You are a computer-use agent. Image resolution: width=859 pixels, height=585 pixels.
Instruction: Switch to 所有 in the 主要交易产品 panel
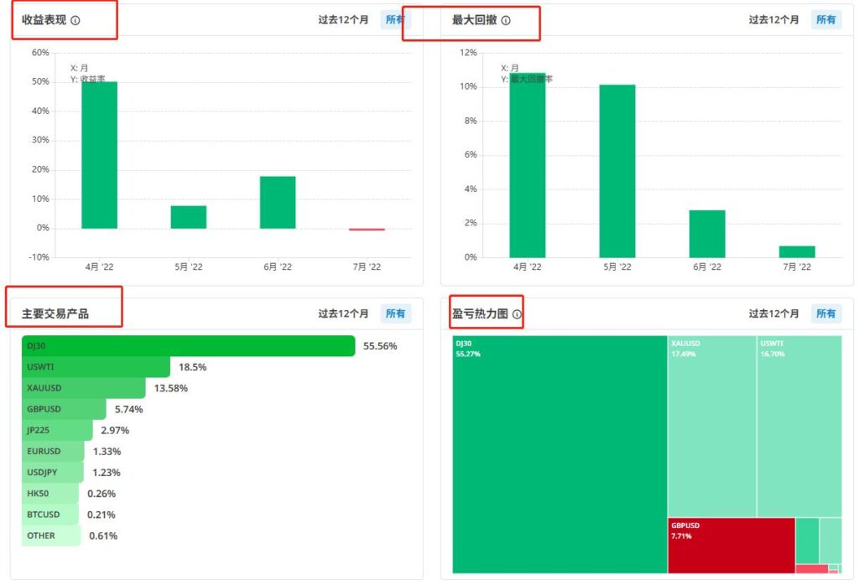[396, 313]
